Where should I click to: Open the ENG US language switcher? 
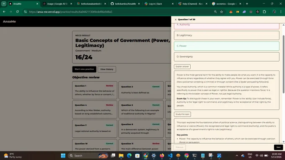[x=250, y=156]
